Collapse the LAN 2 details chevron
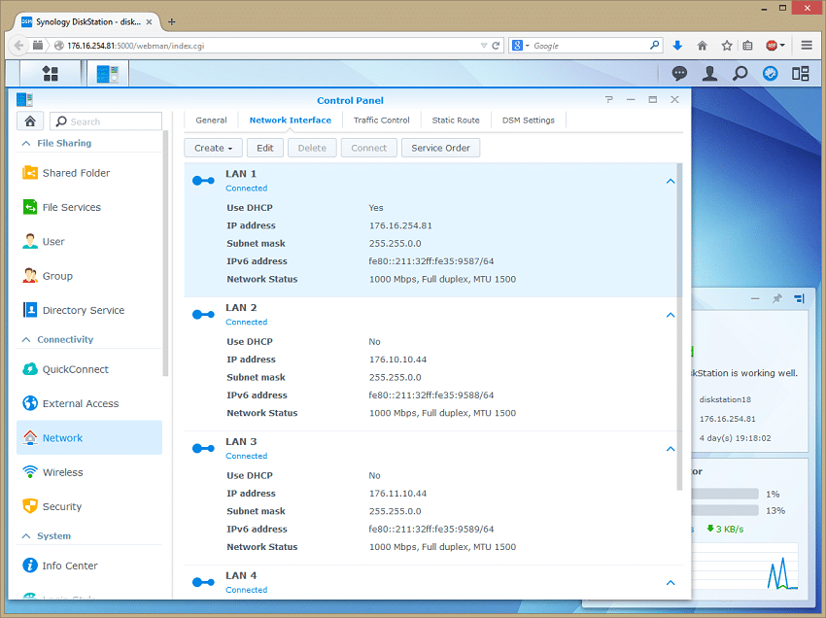 point(671,315)
